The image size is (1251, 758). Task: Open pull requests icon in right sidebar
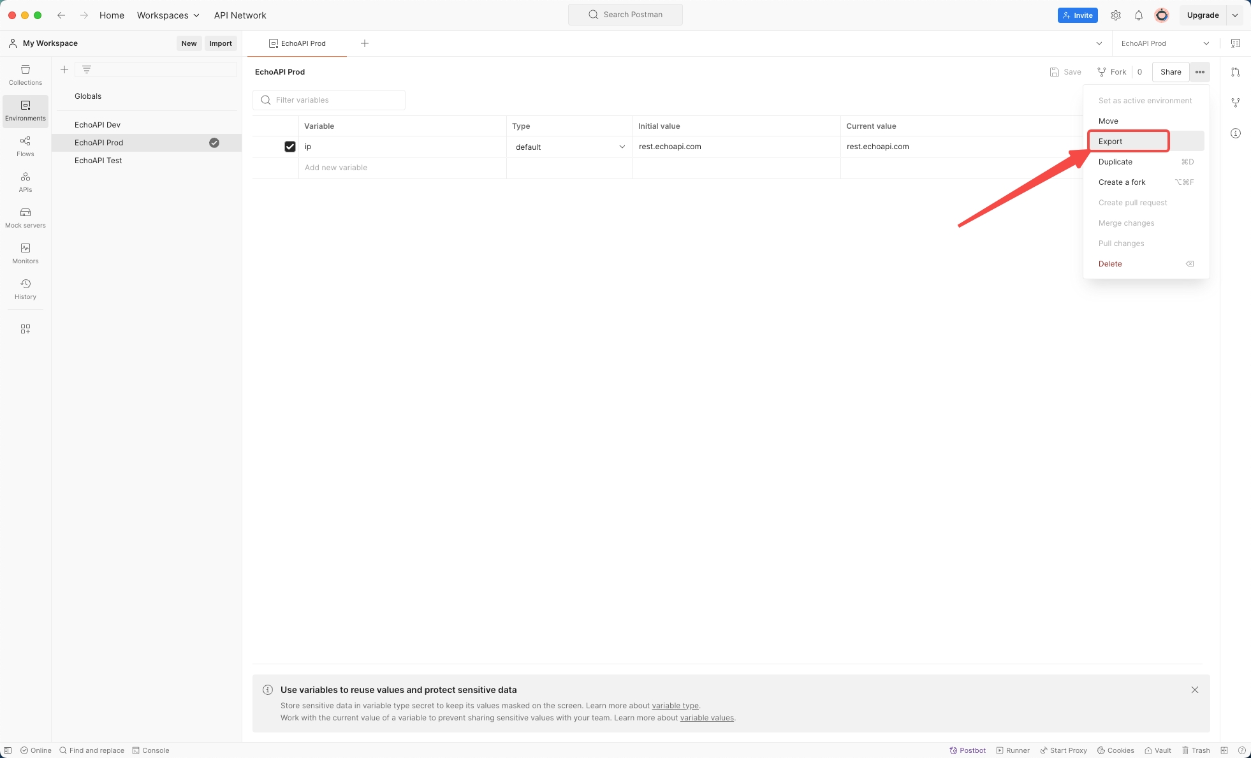coord(1236,72)
